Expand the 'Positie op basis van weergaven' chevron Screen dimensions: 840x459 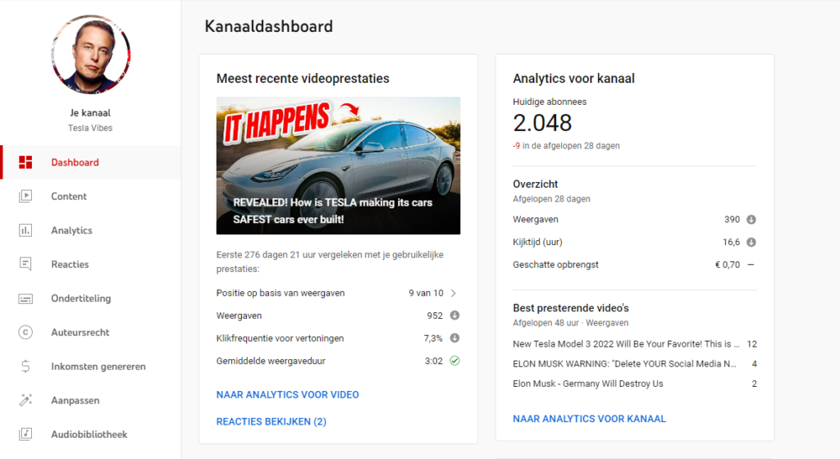[454, 293]
